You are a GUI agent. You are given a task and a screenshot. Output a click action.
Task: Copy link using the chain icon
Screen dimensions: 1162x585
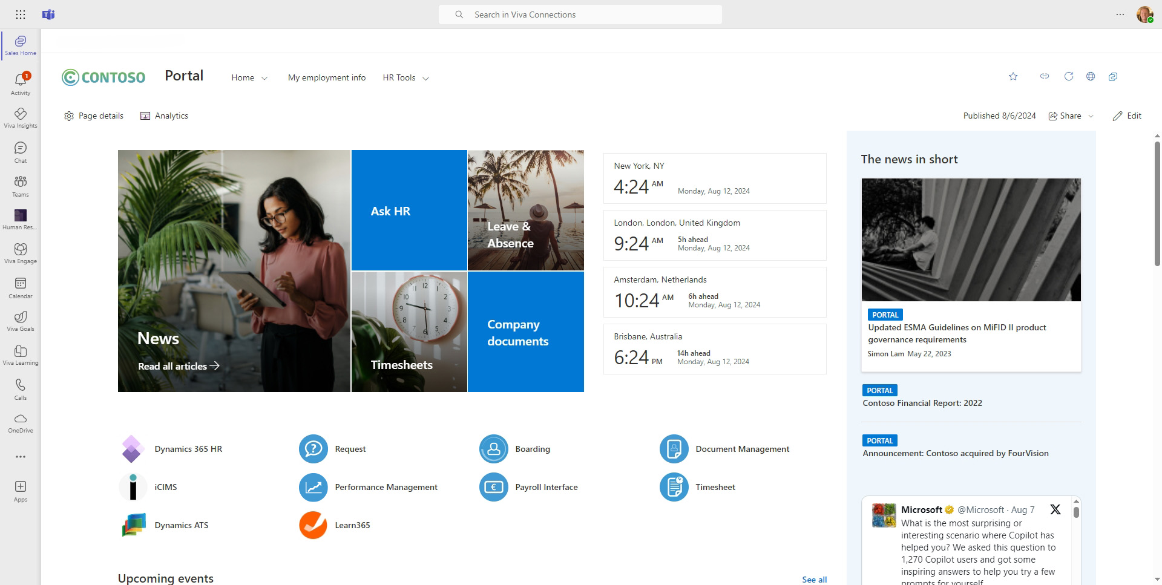tap(1045, 76)
